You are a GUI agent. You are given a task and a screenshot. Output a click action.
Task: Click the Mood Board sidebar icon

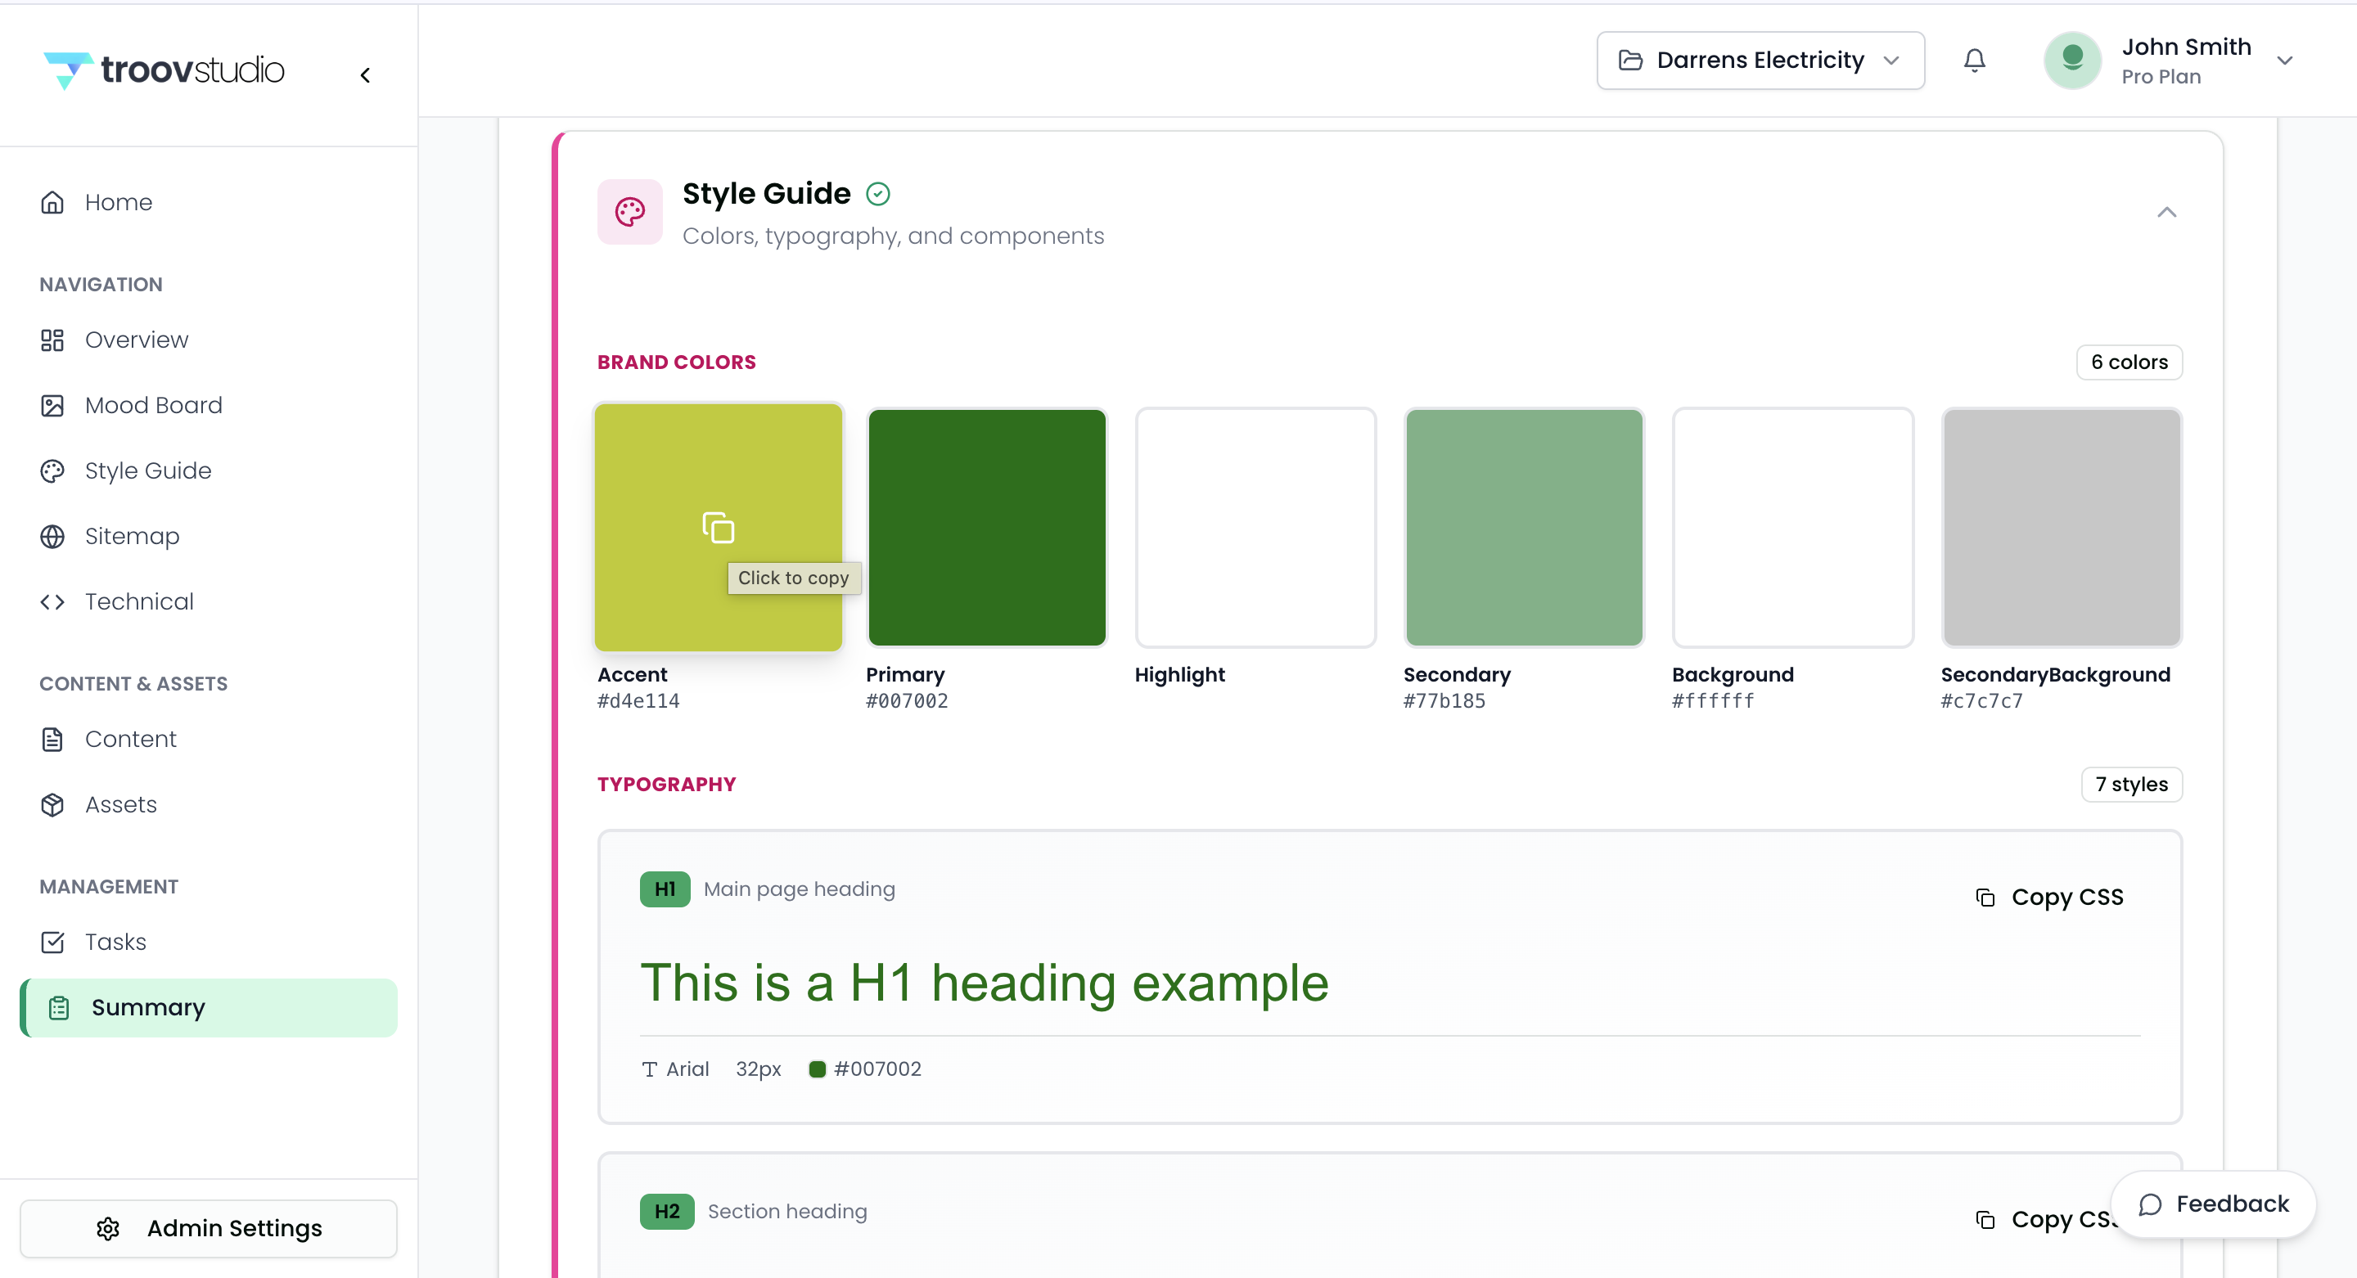pos(52,405)
